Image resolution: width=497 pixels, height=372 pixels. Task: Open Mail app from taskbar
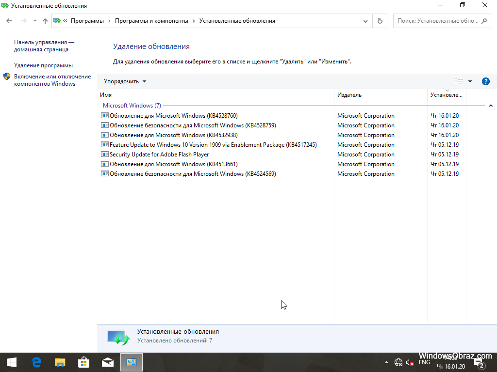click(x=108, y=362)
